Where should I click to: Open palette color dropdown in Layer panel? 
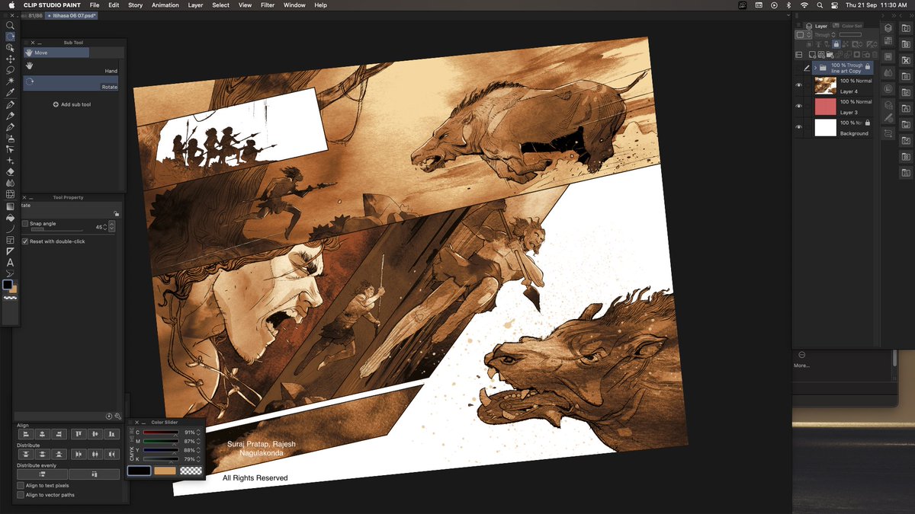[x=804, y=35]
